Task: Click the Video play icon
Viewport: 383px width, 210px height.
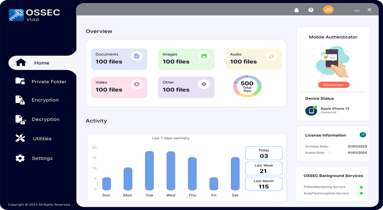Action: pyautogui.click(x=137, y=84)
